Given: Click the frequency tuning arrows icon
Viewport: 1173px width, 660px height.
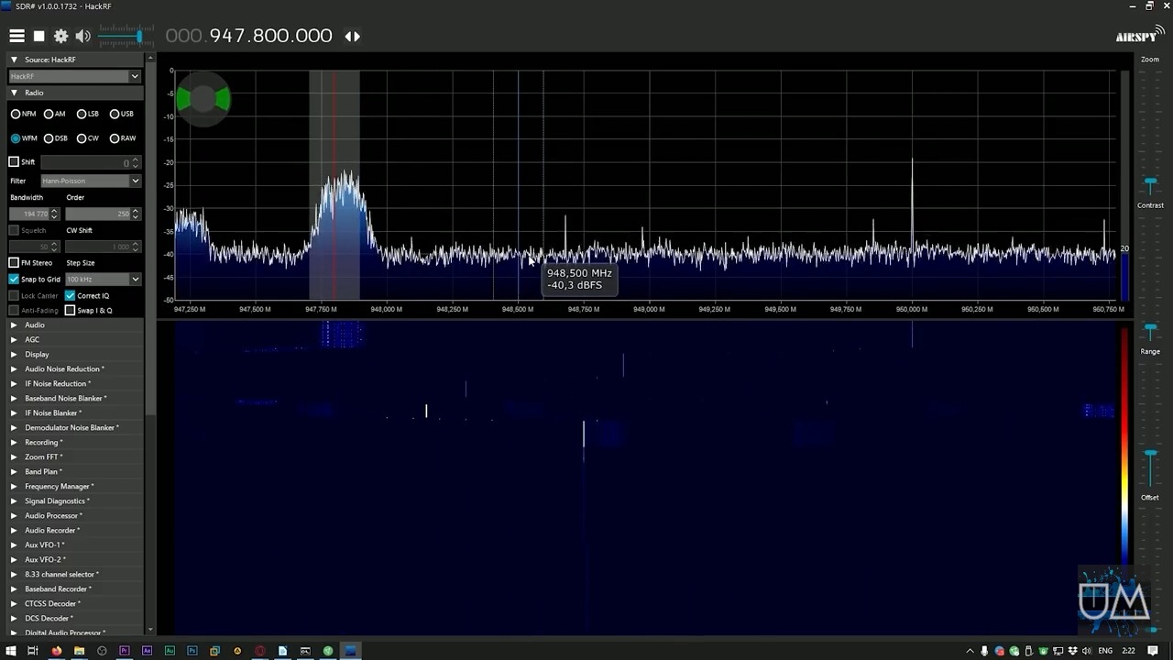Looking at the screenshot, I should coord(352,36).
